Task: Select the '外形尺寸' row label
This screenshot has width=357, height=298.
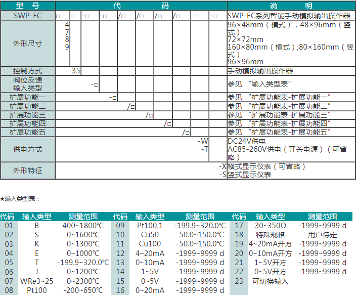Action: 27,44
